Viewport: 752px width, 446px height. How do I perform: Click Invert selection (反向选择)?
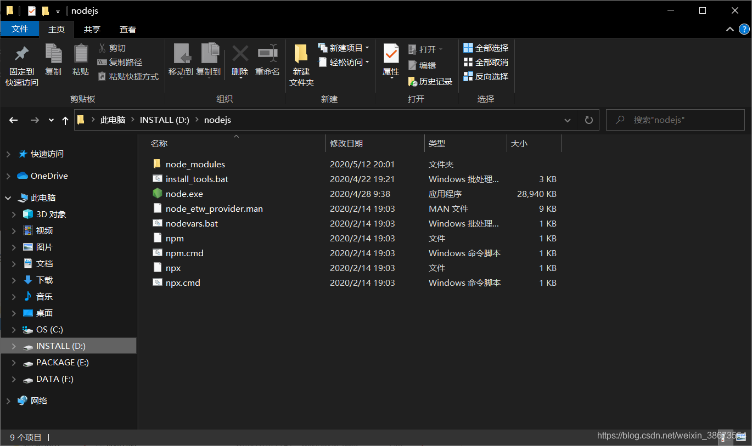tap(486, 76)
